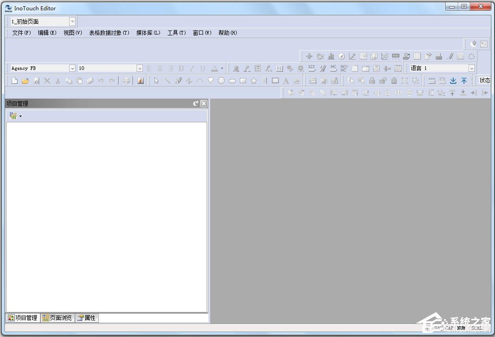Expand the Agency FB font dropdown

coord(72,68)
